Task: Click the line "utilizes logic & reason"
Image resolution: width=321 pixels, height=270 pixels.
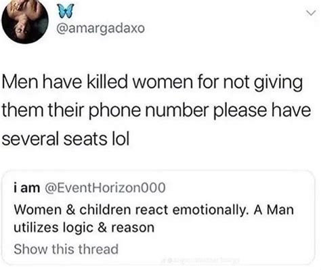Action: tap(84, 228)
